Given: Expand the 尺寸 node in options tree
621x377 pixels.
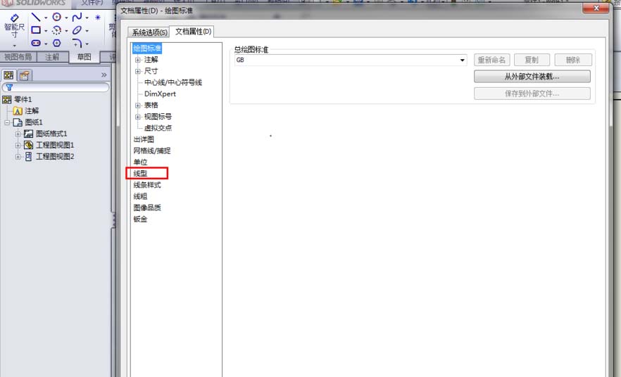Looking at the screenshot, I should pyautogui.click(x=138, y=71).
